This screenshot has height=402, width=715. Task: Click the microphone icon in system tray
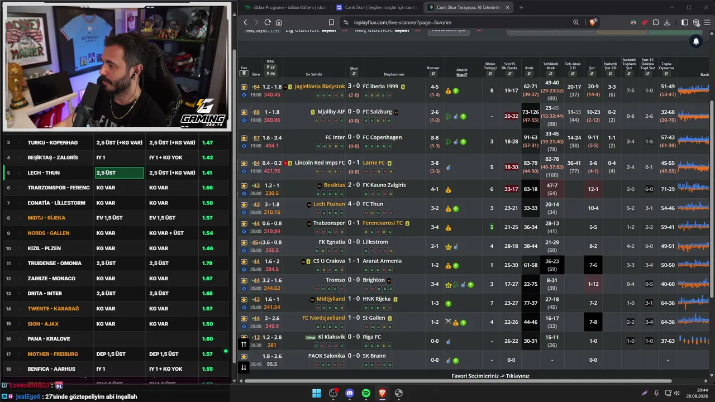[656, 393]
